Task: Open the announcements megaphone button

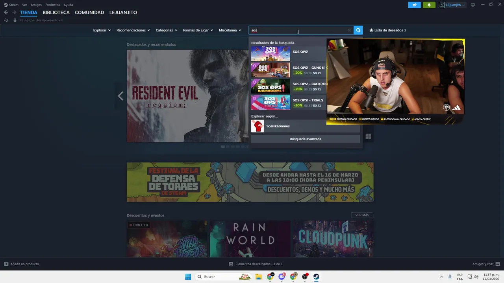Action: click(x=414, y=5)
